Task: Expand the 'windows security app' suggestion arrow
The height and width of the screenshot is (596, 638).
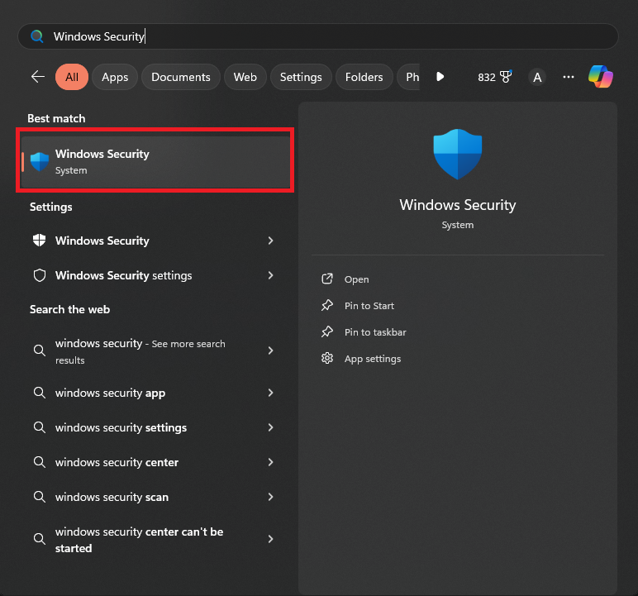Action: [270, 393]
